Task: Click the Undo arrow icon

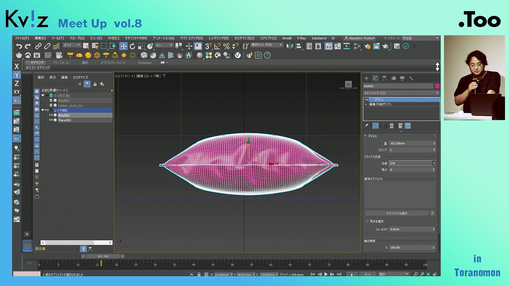Action: (19, 46)
